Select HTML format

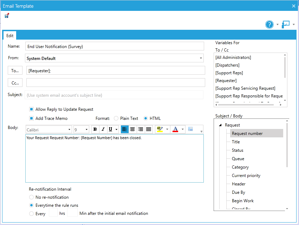(x=145, y=118)
